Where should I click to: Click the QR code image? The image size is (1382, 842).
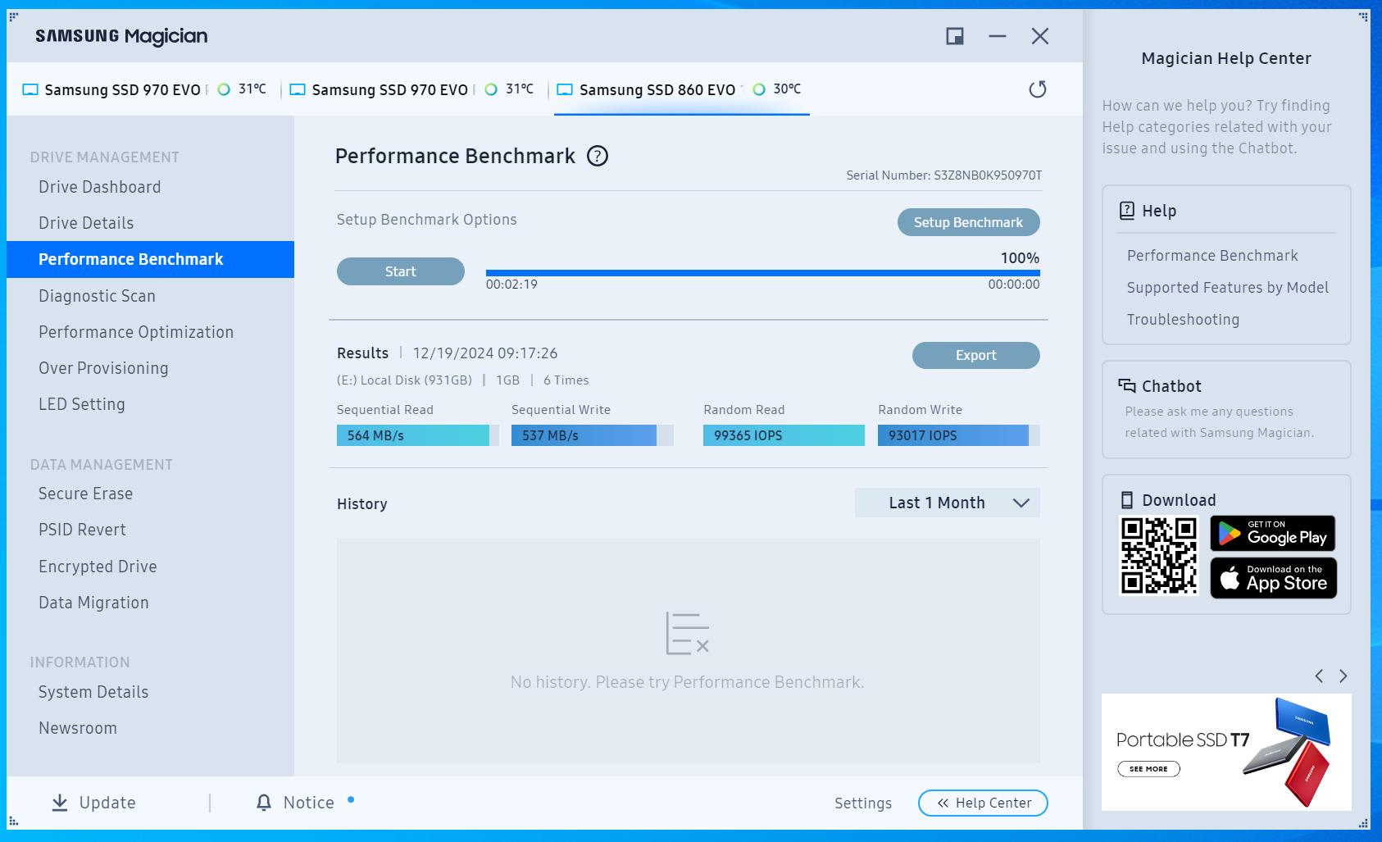tap(1159, 555)
